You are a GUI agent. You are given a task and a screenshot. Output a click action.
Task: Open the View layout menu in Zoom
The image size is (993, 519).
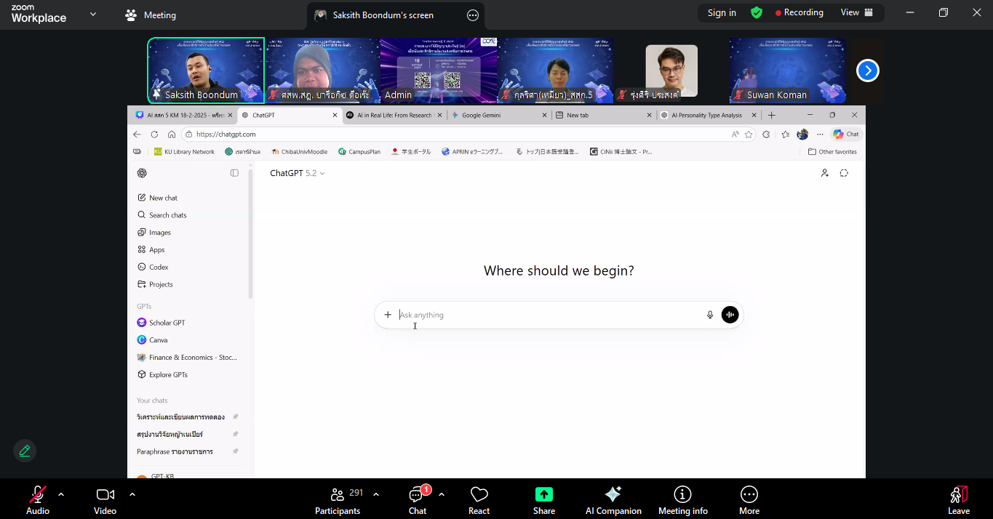point(856,12)
